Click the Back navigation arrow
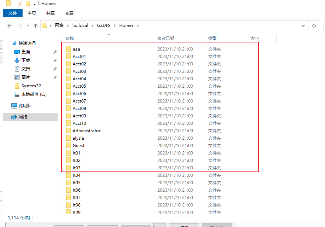The height and width of the screenshot is (227, 325). point(10,26)
